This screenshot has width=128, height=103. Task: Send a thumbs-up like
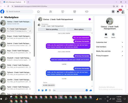coord(91,90)
